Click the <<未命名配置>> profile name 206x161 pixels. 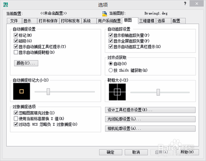point(54,13)
